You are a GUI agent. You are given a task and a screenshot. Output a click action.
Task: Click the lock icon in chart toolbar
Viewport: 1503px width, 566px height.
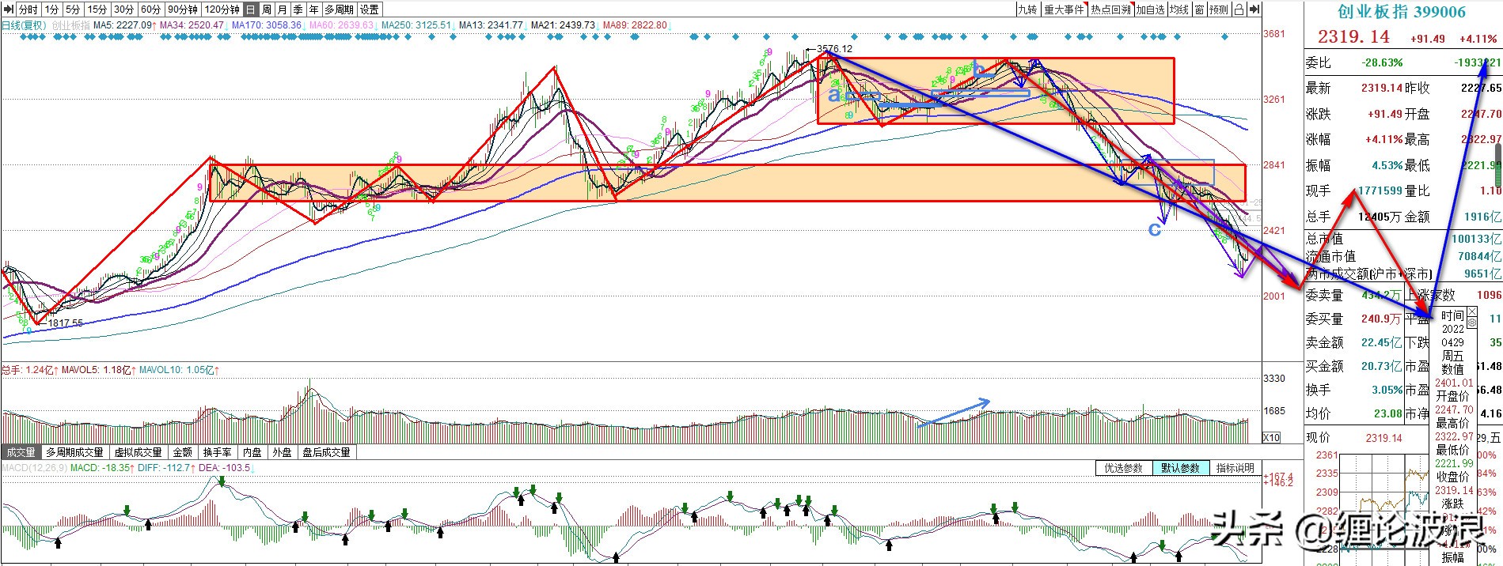(1239, 9)
